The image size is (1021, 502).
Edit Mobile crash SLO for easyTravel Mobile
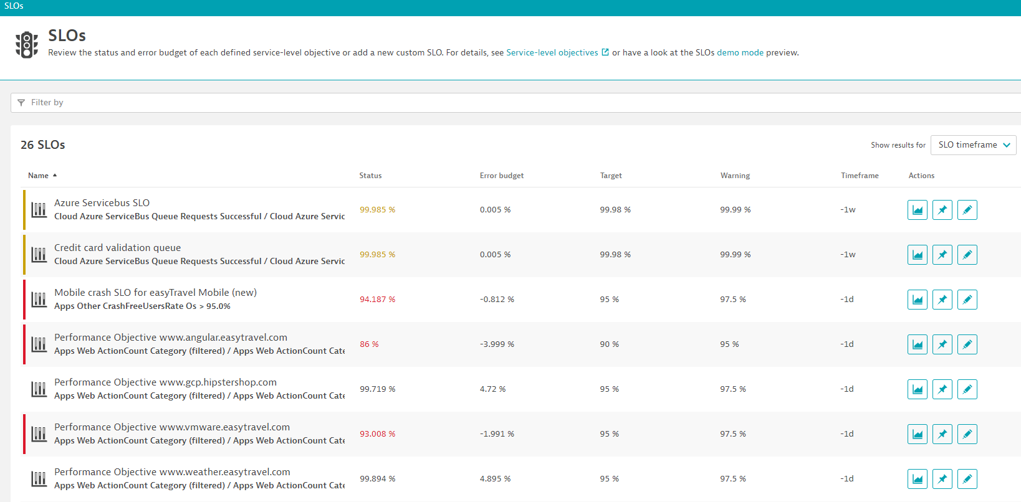pos(967,300)
